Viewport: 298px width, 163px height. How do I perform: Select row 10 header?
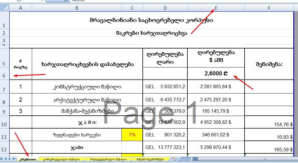click(5, 122)
